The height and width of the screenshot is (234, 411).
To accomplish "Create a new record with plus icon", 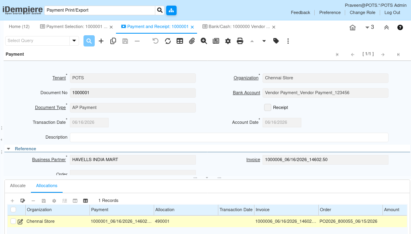I will pos(101,41).
